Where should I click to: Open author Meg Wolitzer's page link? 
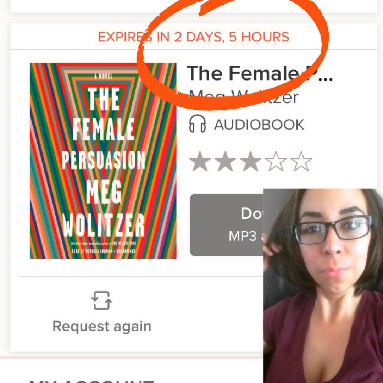point(244,97)
